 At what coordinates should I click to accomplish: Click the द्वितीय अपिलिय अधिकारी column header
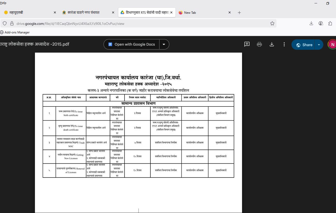[221, 97]
